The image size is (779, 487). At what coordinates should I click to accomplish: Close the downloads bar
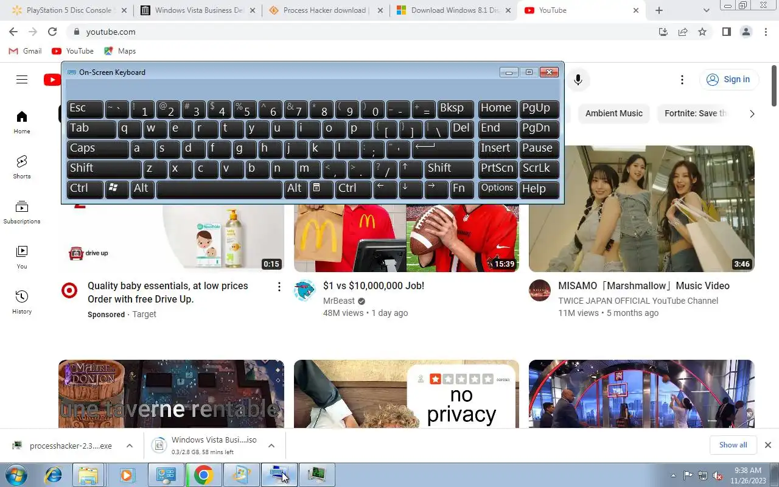coord(768,445)
